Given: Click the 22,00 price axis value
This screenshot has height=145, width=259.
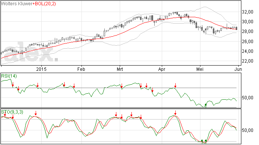Looking at the screenshot, I should tap(247, 61).
